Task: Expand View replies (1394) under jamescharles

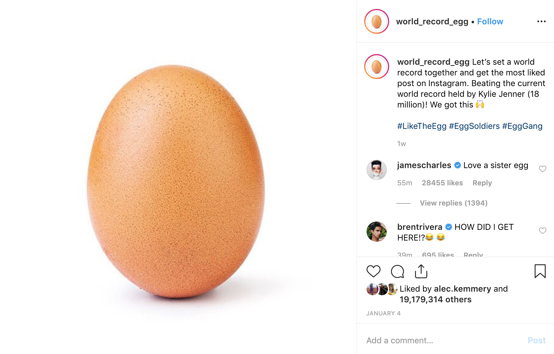Action: (453, 203)
